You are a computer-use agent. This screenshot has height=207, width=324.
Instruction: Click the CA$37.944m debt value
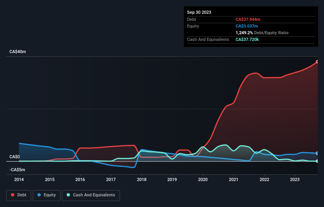(x=248, y=19)
